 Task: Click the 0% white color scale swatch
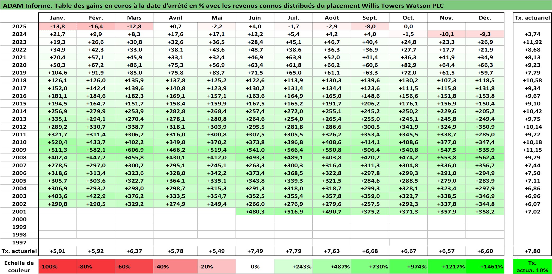click(x=255, y=266)
